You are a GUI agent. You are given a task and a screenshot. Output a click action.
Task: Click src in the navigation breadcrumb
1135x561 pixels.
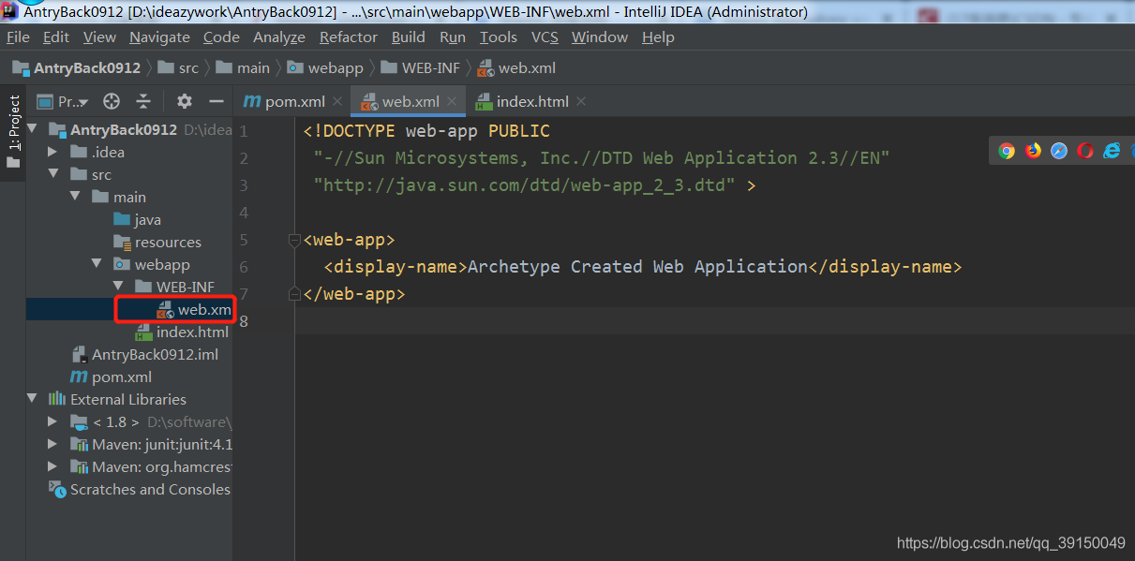(x=179, y=67)
